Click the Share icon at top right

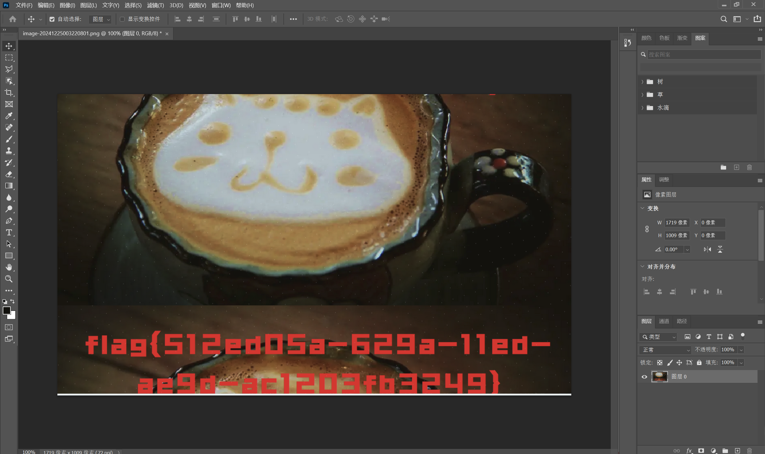(757, 19)
